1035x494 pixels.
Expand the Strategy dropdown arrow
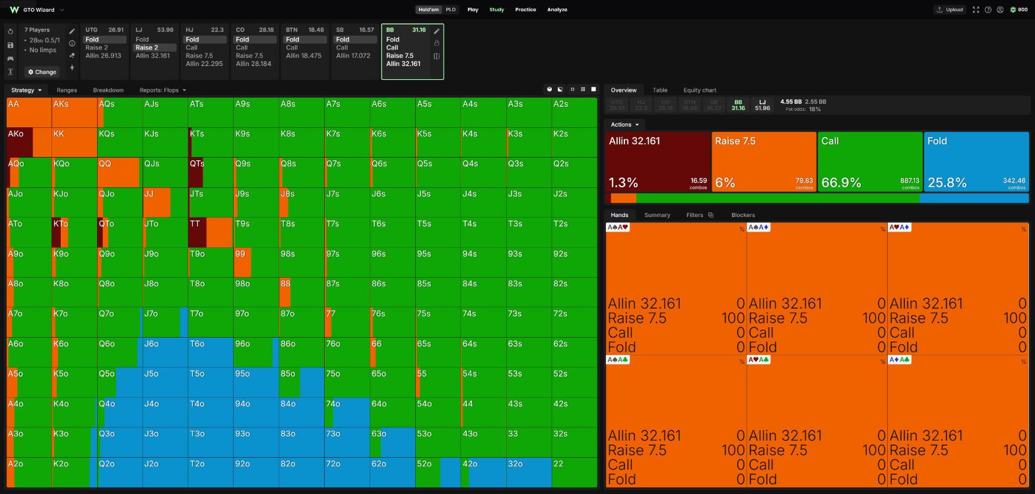click(x=40, y=90)
